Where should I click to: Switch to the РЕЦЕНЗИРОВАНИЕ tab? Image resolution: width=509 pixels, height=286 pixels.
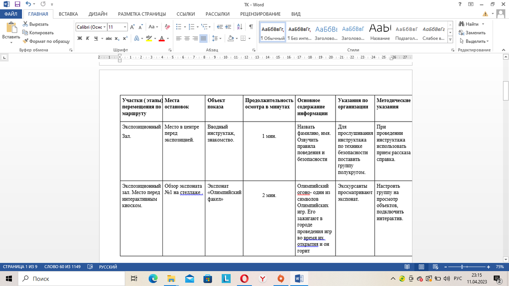[260, 14]
